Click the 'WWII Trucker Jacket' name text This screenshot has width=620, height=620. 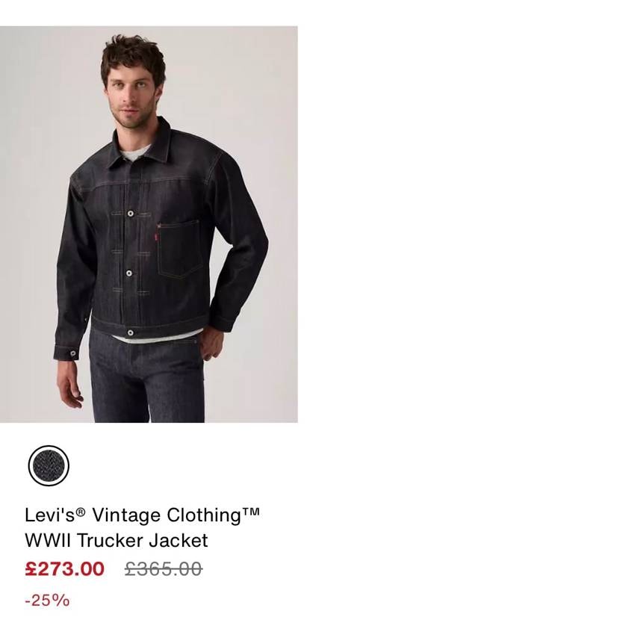pos(117,540)
